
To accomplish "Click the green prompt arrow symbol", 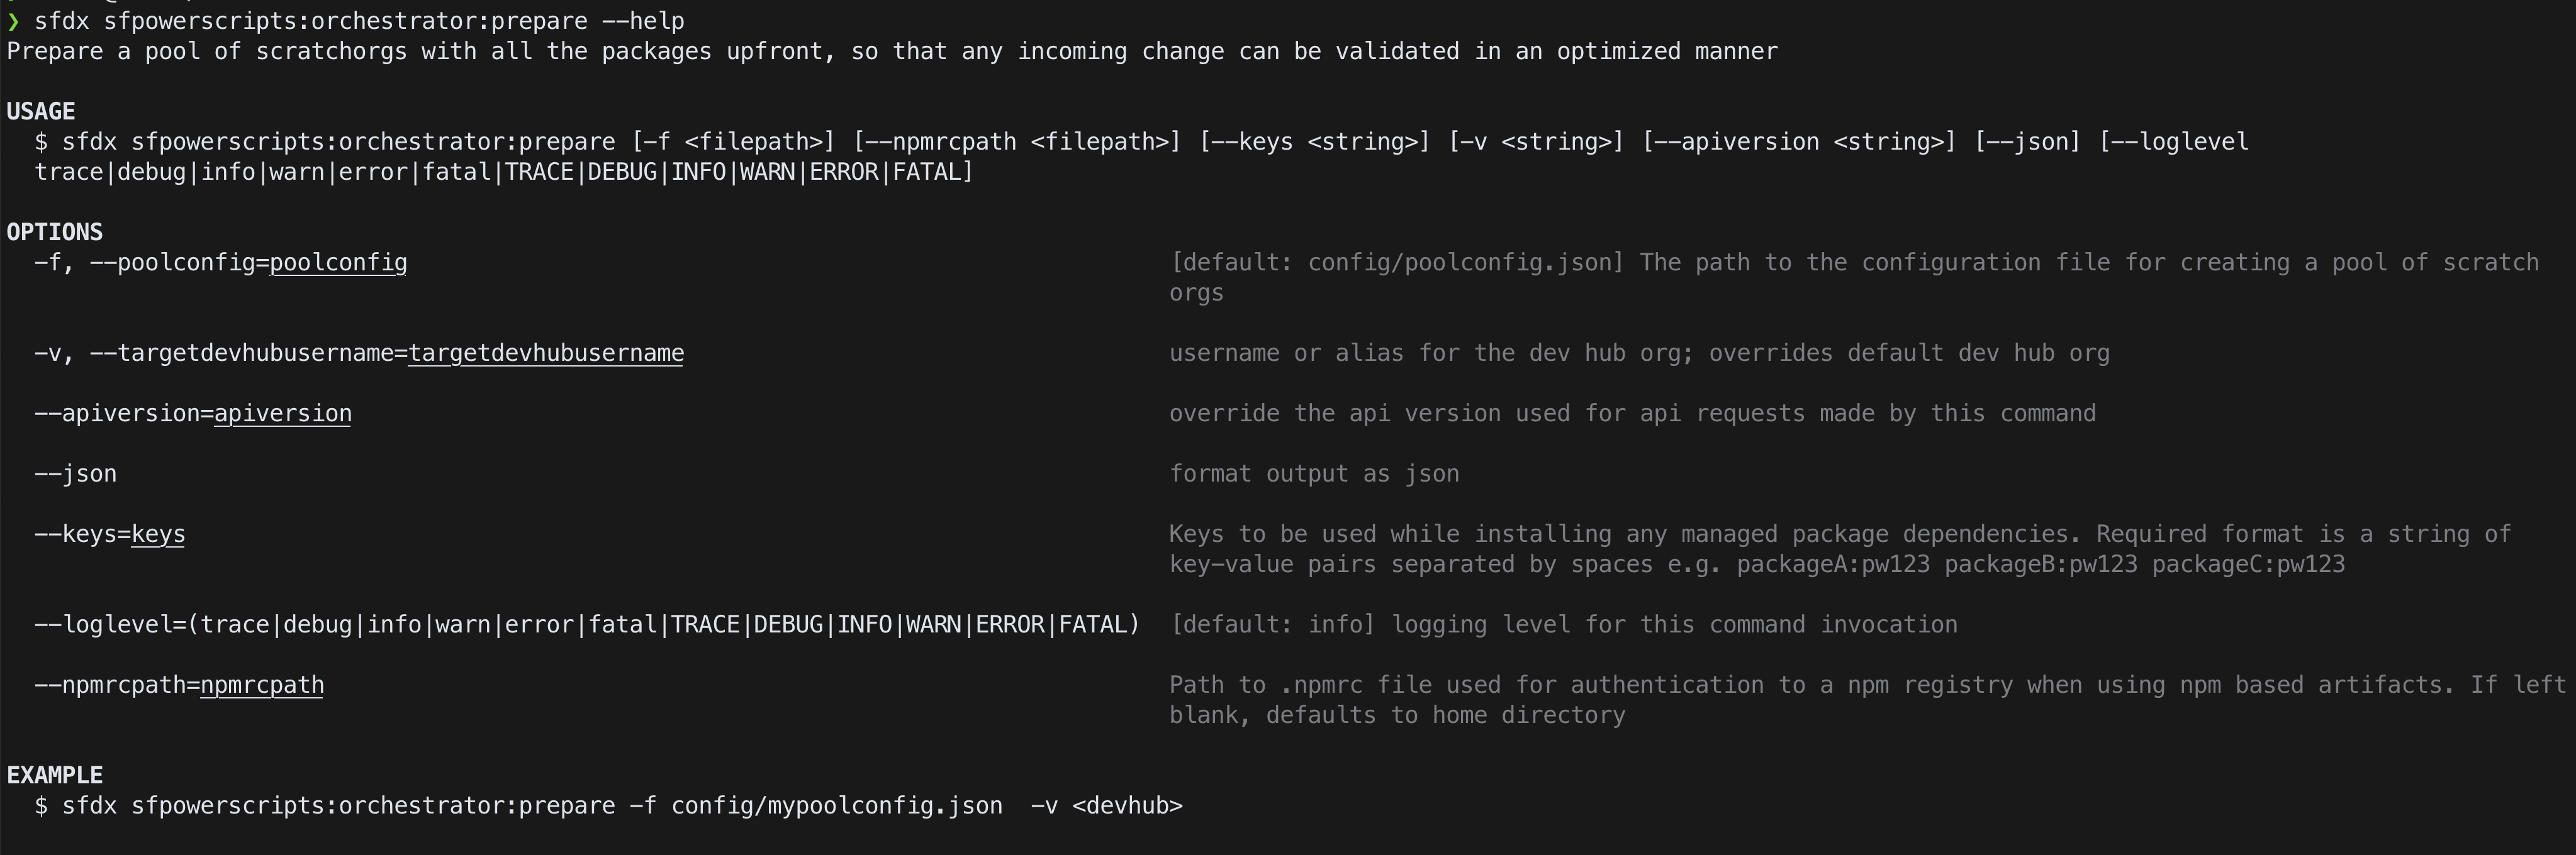I will [13, 21].
